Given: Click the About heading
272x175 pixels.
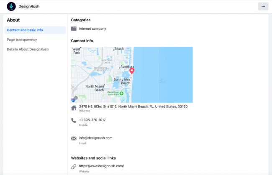Looking at the screenshot, I should [13, 20].
